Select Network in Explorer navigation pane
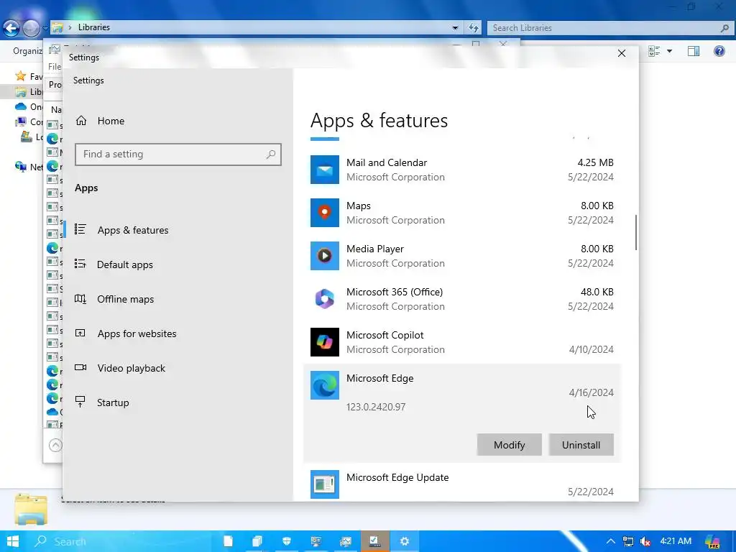The width and height of the screenshot is (736, 552). point(28,167)
